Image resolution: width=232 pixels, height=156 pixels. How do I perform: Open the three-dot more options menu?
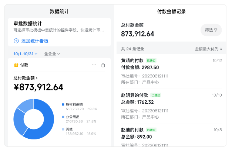click(x=94, y=65)
